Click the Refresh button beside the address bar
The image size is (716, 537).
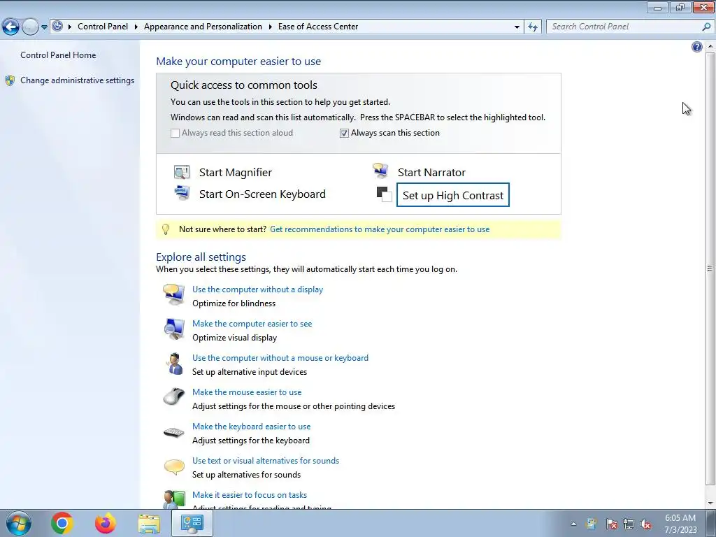tap(532, 27)
